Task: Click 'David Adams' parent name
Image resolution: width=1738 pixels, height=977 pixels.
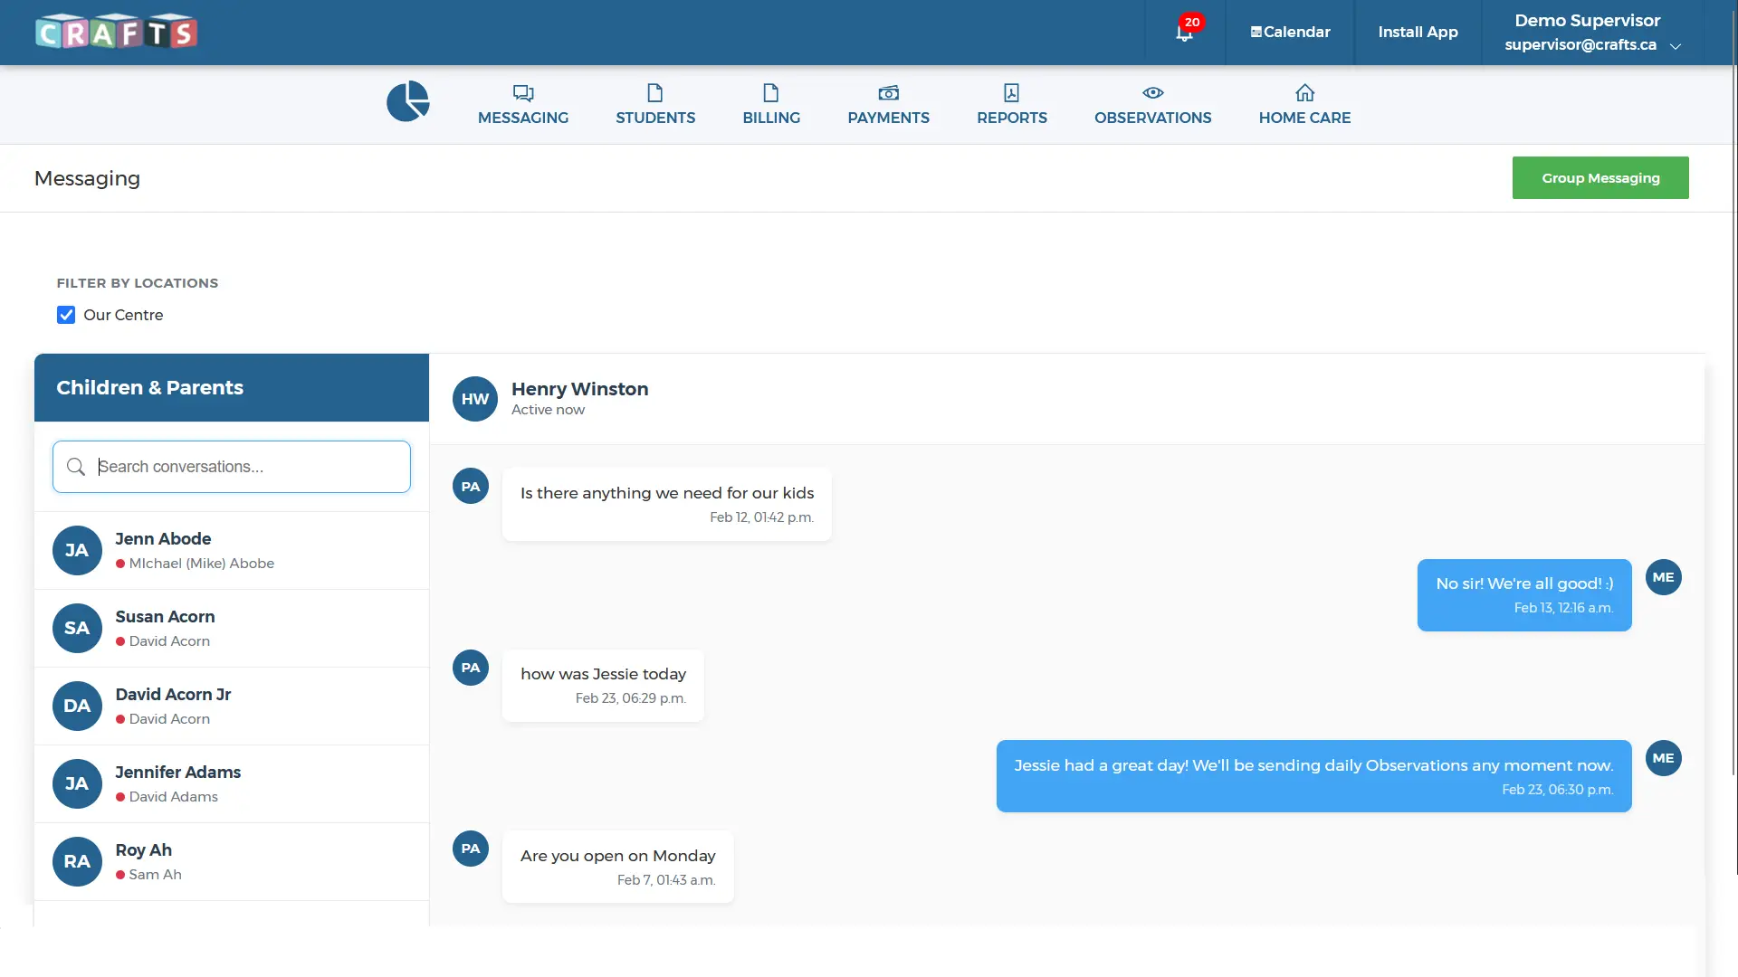Action: pos(173,796)
